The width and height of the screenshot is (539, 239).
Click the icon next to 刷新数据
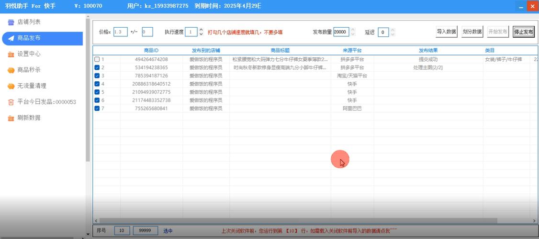coord(11,118)
